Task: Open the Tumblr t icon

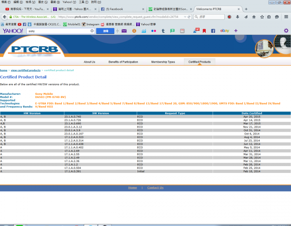Action: coord(163,31)
